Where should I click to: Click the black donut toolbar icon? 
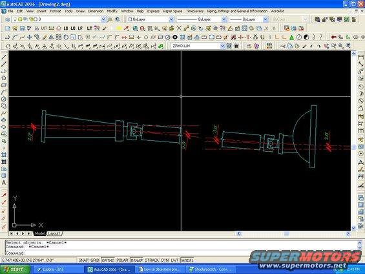coord(175,37)
